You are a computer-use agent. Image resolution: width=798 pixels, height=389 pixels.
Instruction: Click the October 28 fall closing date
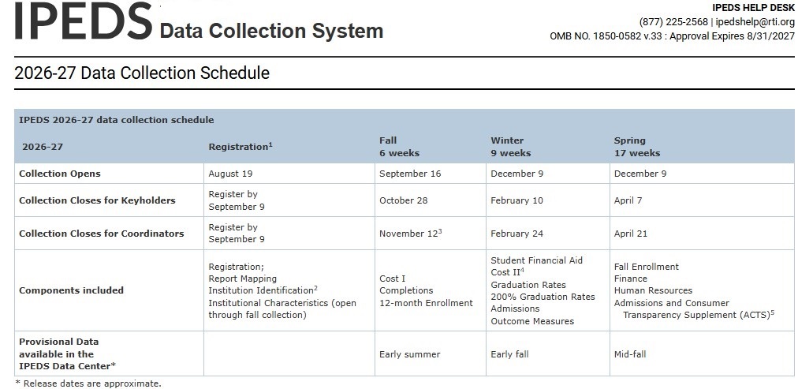[x=404, y=200]
